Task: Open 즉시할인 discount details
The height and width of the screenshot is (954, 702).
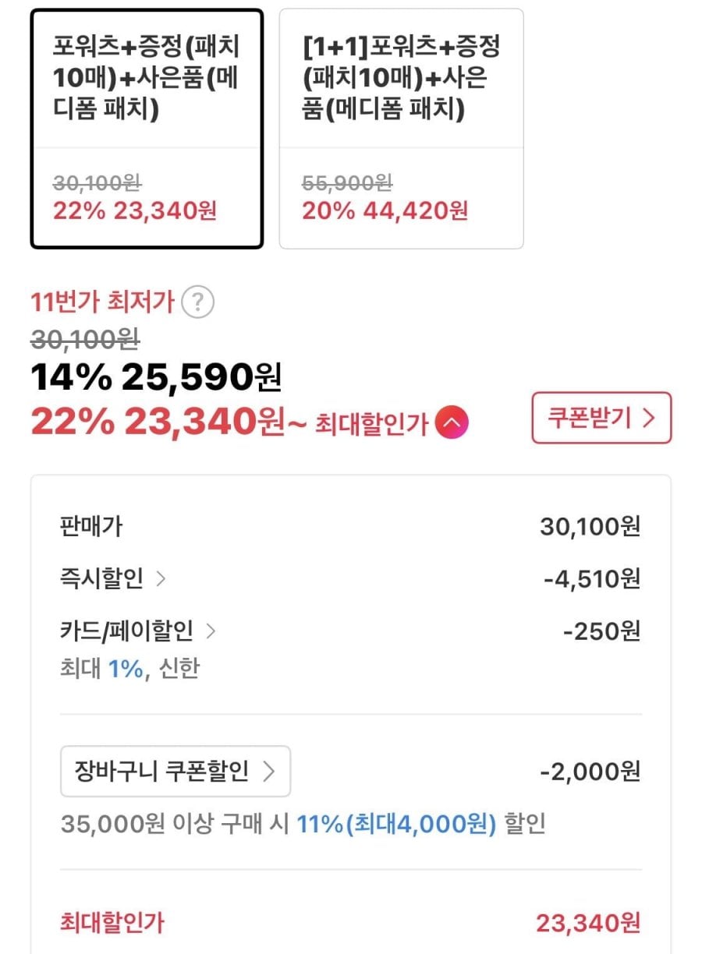Action: point(102,578)
